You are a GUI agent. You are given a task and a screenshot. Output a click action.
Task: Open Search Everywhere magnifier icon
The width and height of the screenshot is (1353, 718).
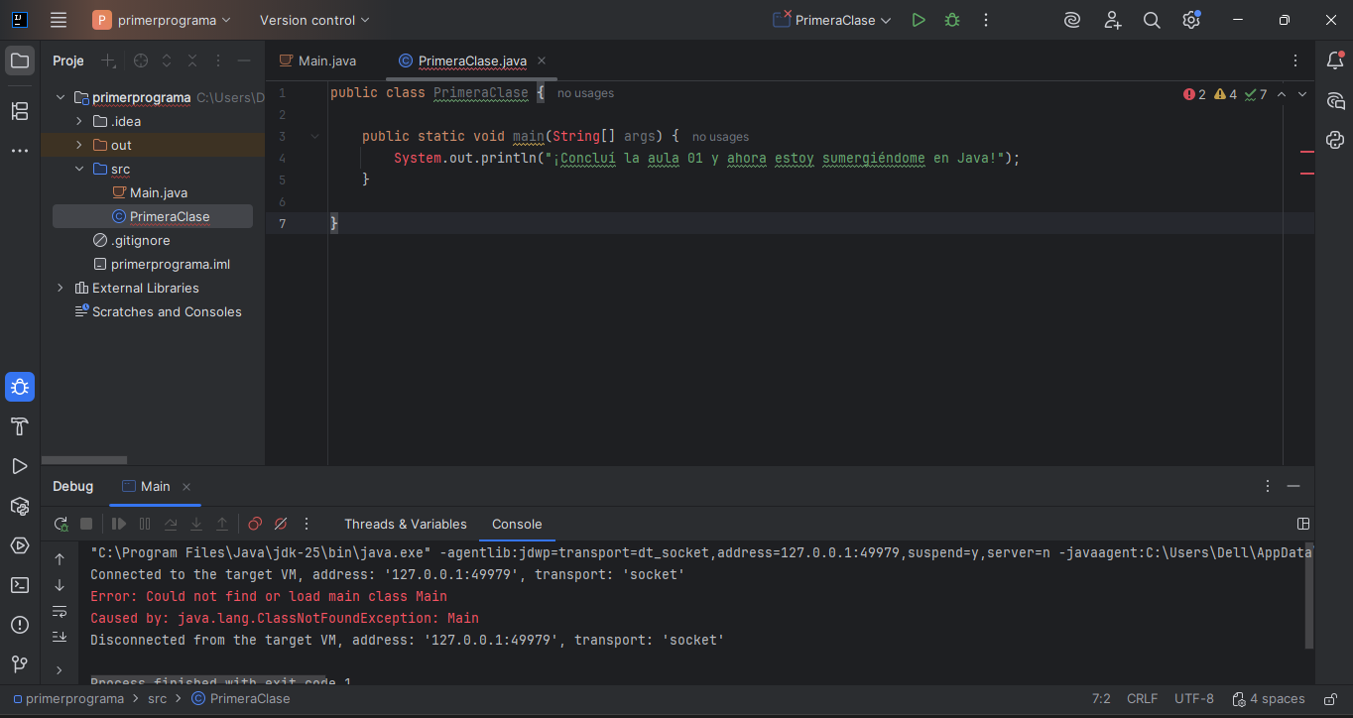click(1152, 20)
